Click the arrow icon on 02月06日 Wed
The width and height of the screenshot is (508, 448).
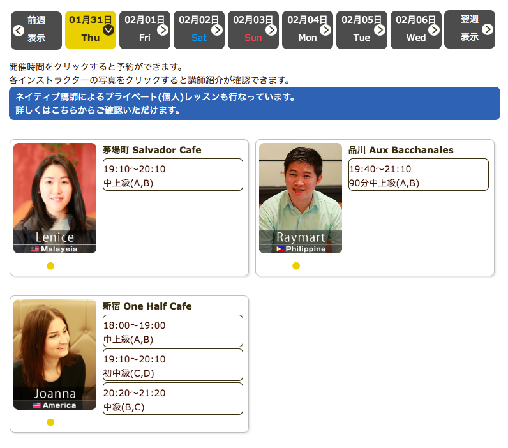tap(434, 29)
